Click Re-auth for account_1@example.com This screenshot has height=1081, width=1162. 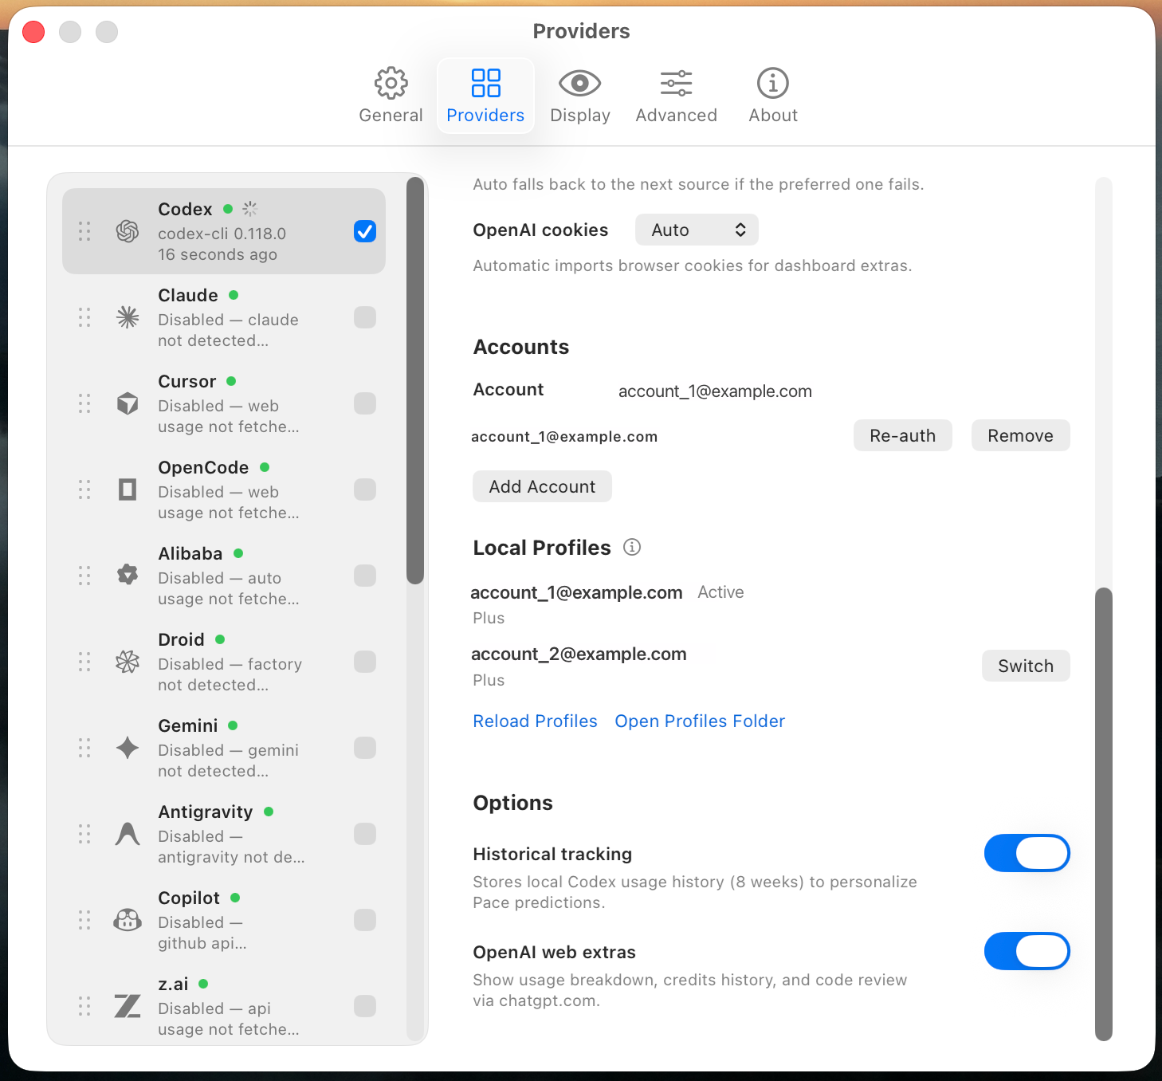coord(902,435)
